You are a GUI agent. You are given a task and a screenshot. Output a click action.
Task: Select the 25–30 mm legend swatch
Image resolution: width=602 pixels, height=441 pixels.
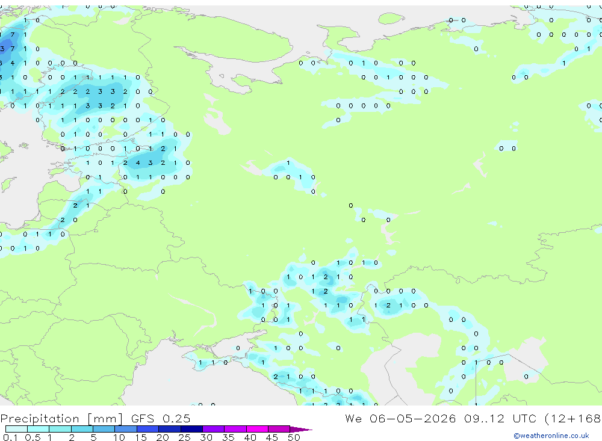coord(191,429)
